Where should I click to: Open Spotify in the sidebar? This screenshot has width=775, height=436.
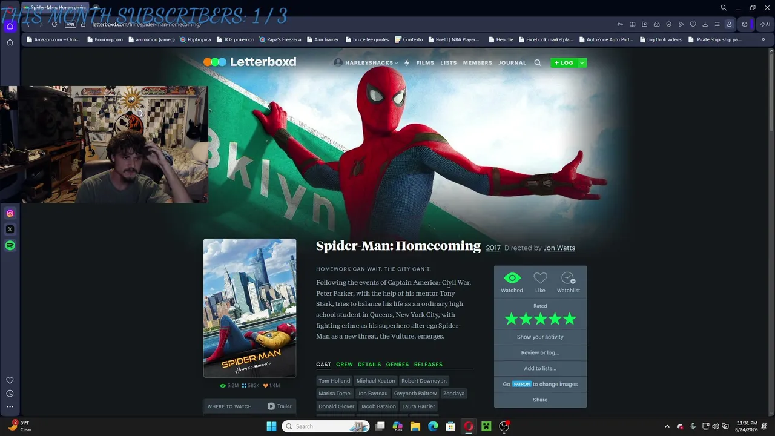coord(10,245)
